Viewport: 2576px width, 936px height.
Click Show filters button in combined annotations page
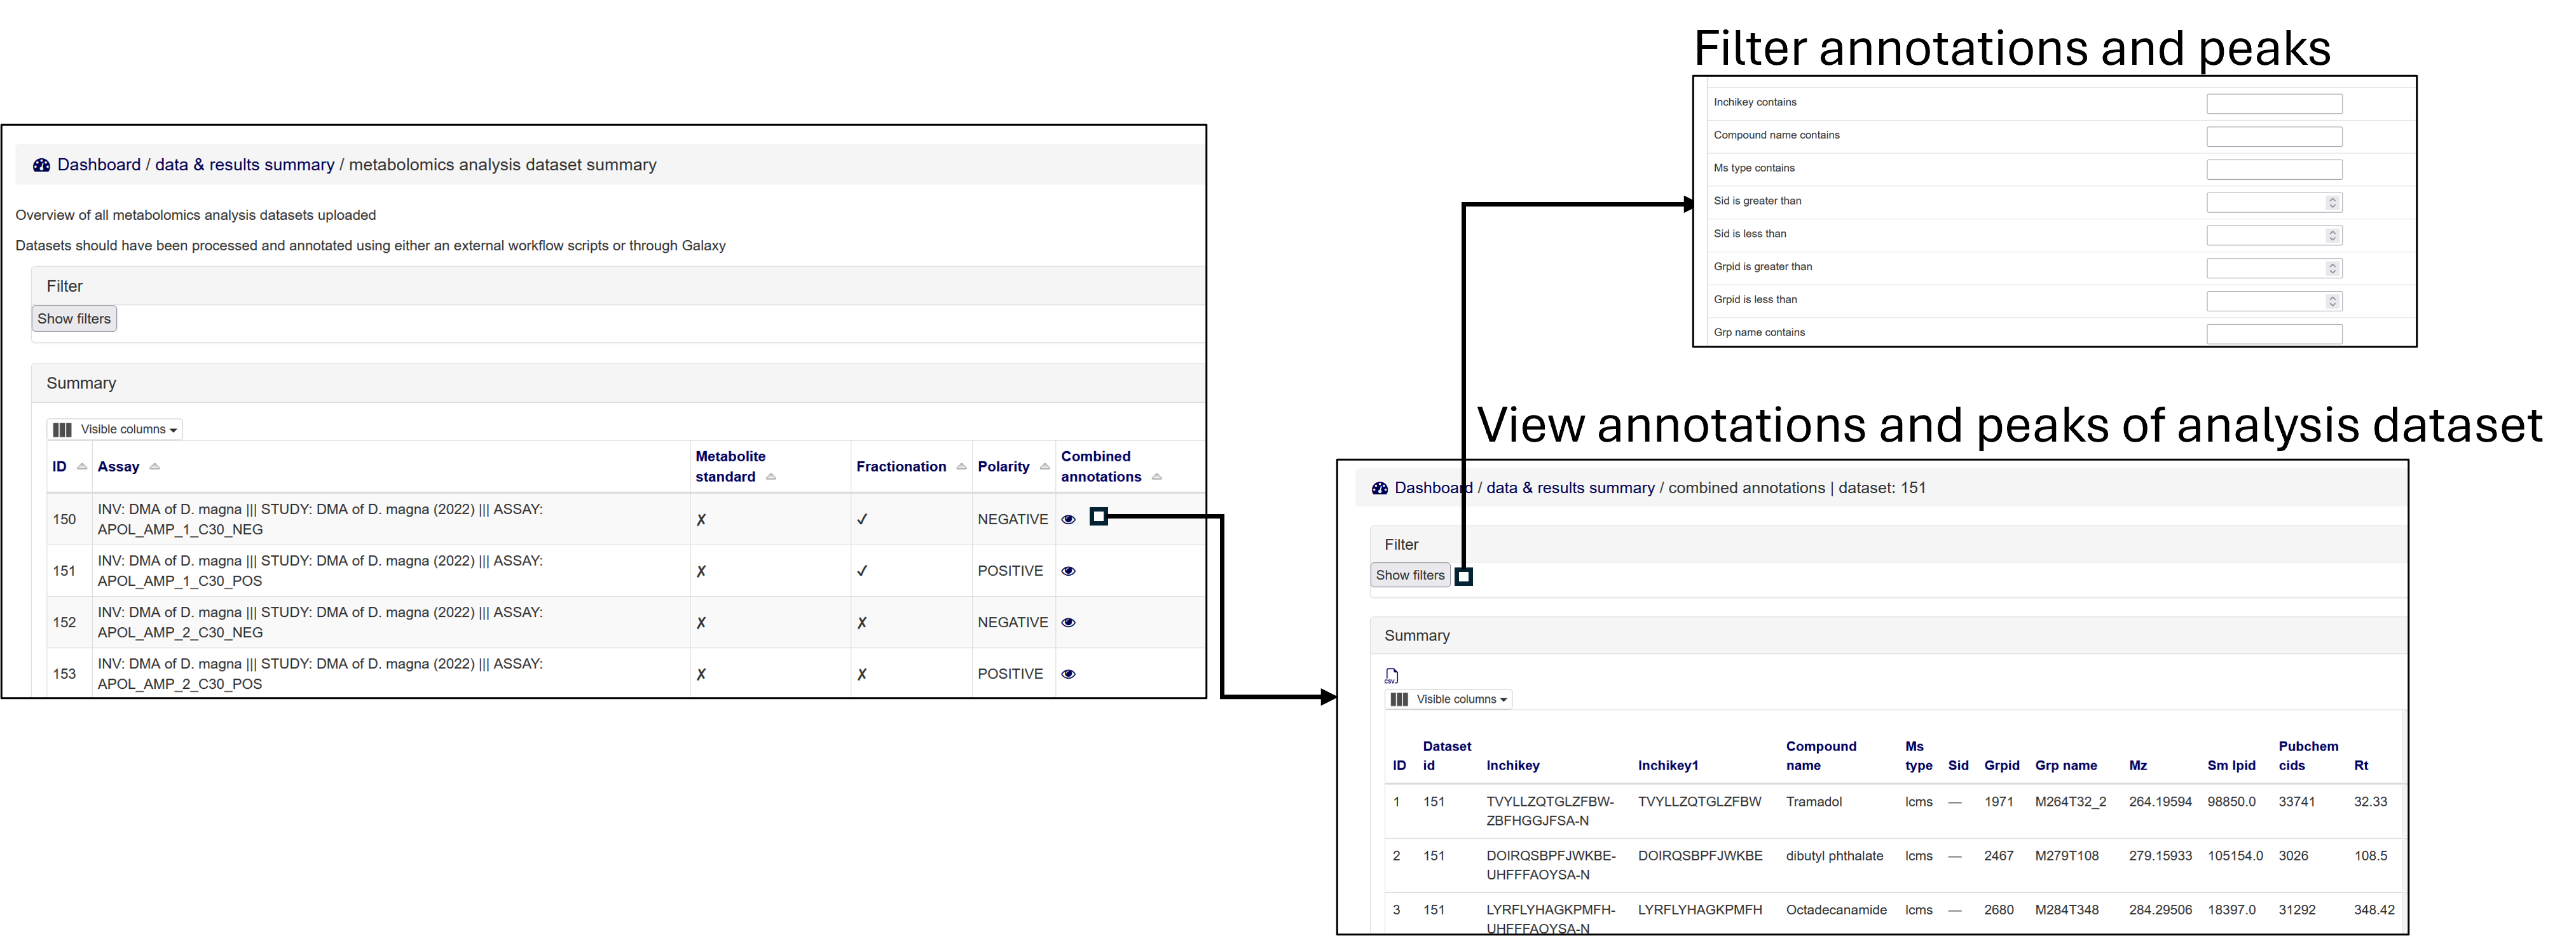coord(1410,575)
